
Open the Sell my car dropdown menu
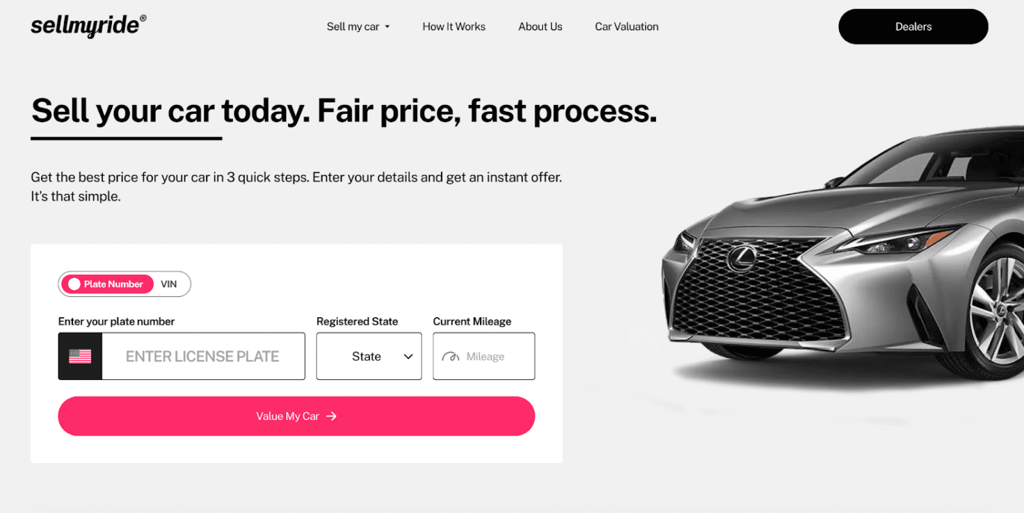(358, 27)
